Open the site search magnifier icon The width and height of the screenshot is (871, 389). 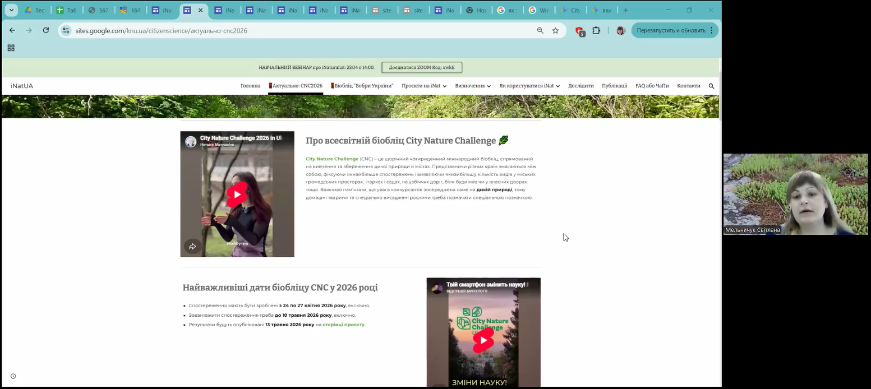click(x=711, y=86)
